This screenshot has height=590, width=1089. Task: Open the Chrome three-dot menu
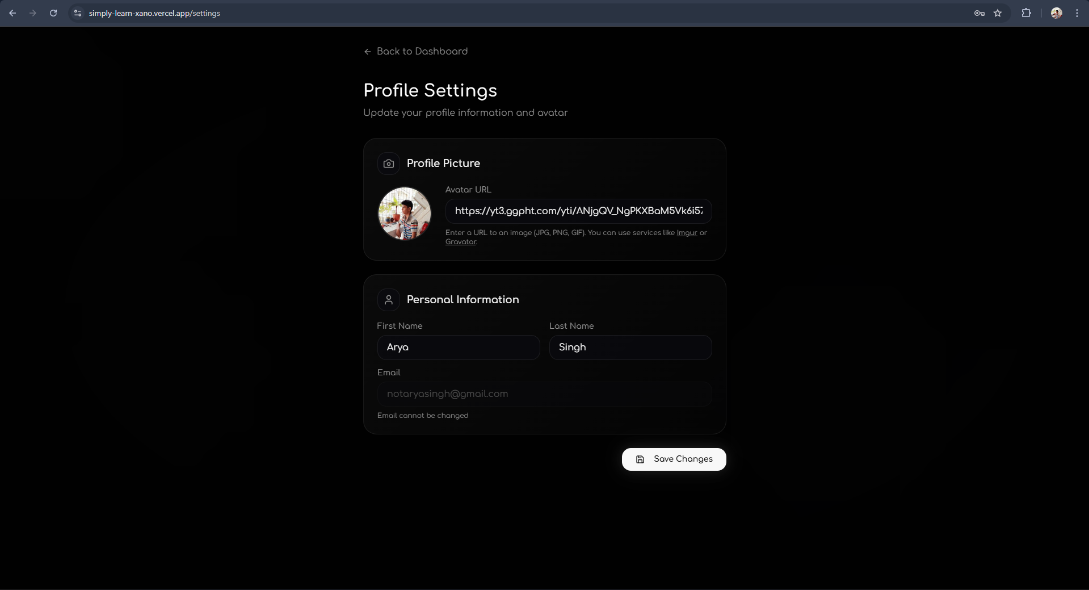coord(1077,13)
